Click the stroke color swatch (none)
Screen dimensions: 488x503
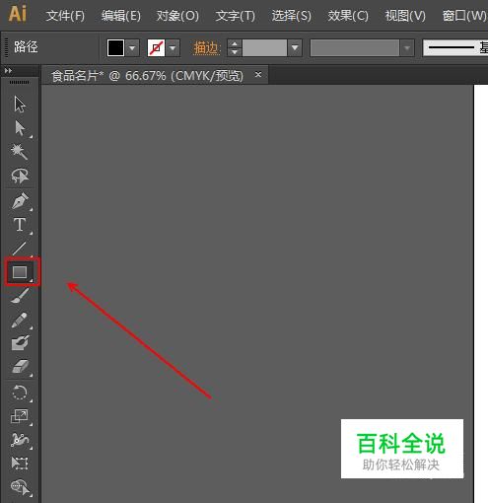(x=156, y=48)
